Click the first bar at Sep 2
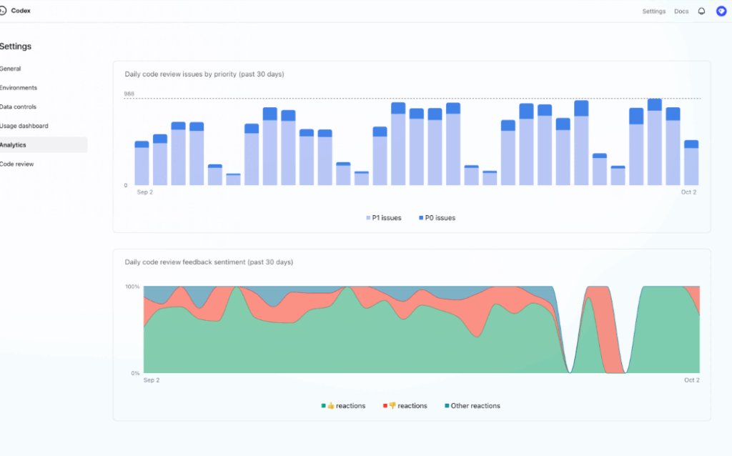This screenshot has width=732, height=456. pyautogui.click(x=142, y=164)
